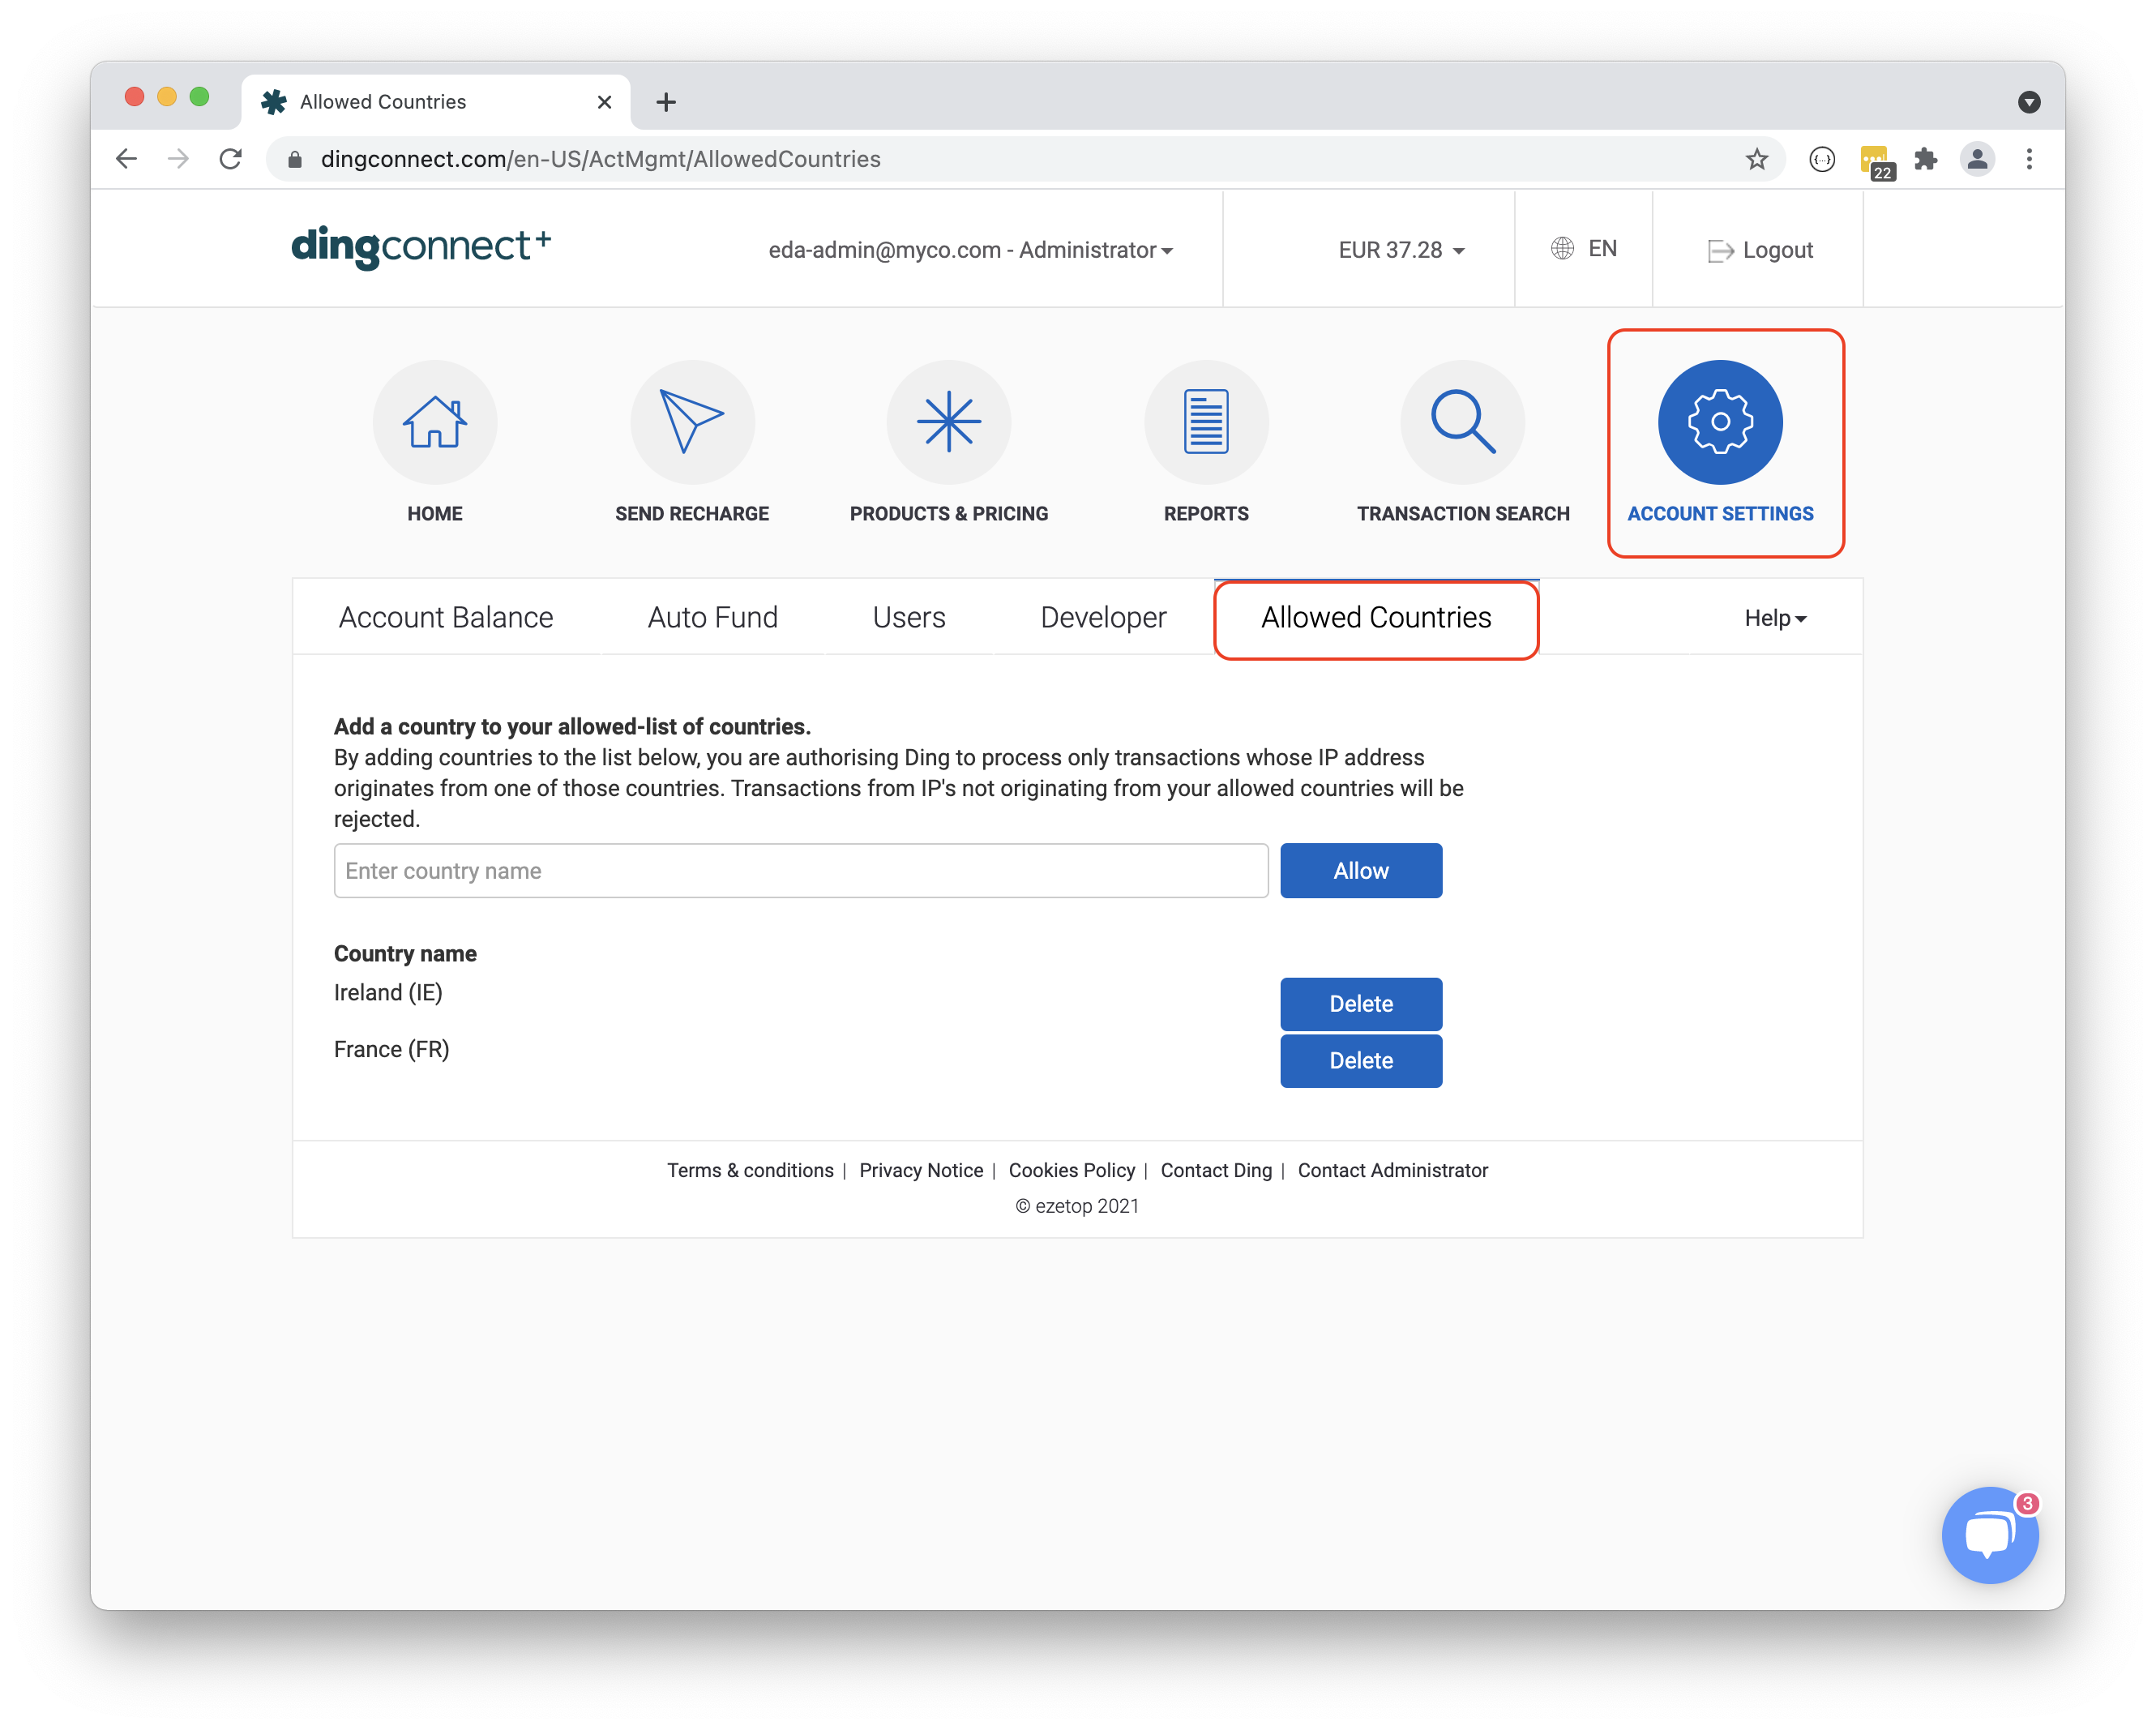The height and width of the screenshot is (1730, 2156).
Task: Open the Developer tab
Action: [x=1102, y=617]
